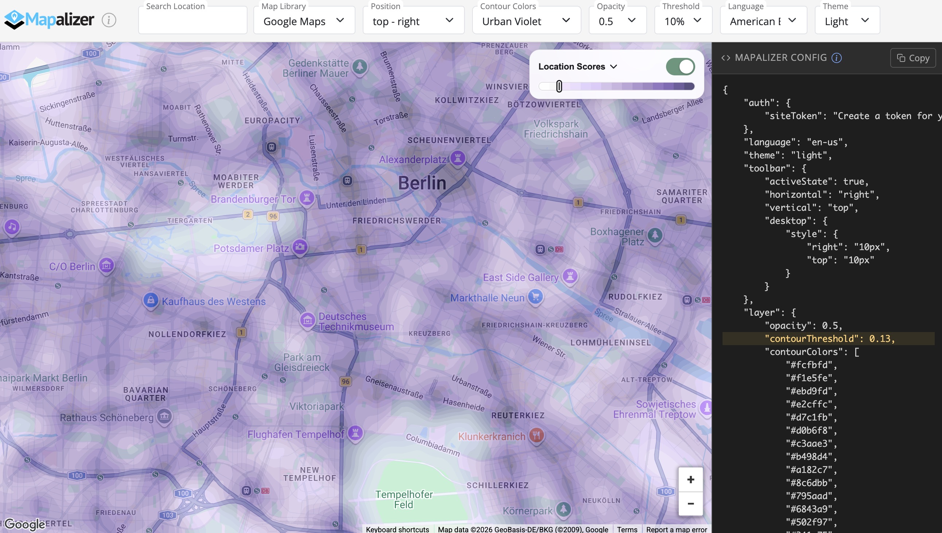Screen dimensions: 942x533
Task: Expand the Location Scores dropdown
Action: pyautogui.click(x=578, y=67)
